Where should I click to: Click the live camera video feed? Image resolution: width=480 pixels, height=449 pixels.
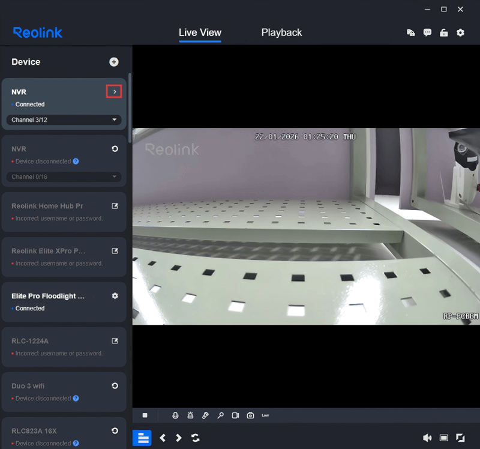(306, 226)
